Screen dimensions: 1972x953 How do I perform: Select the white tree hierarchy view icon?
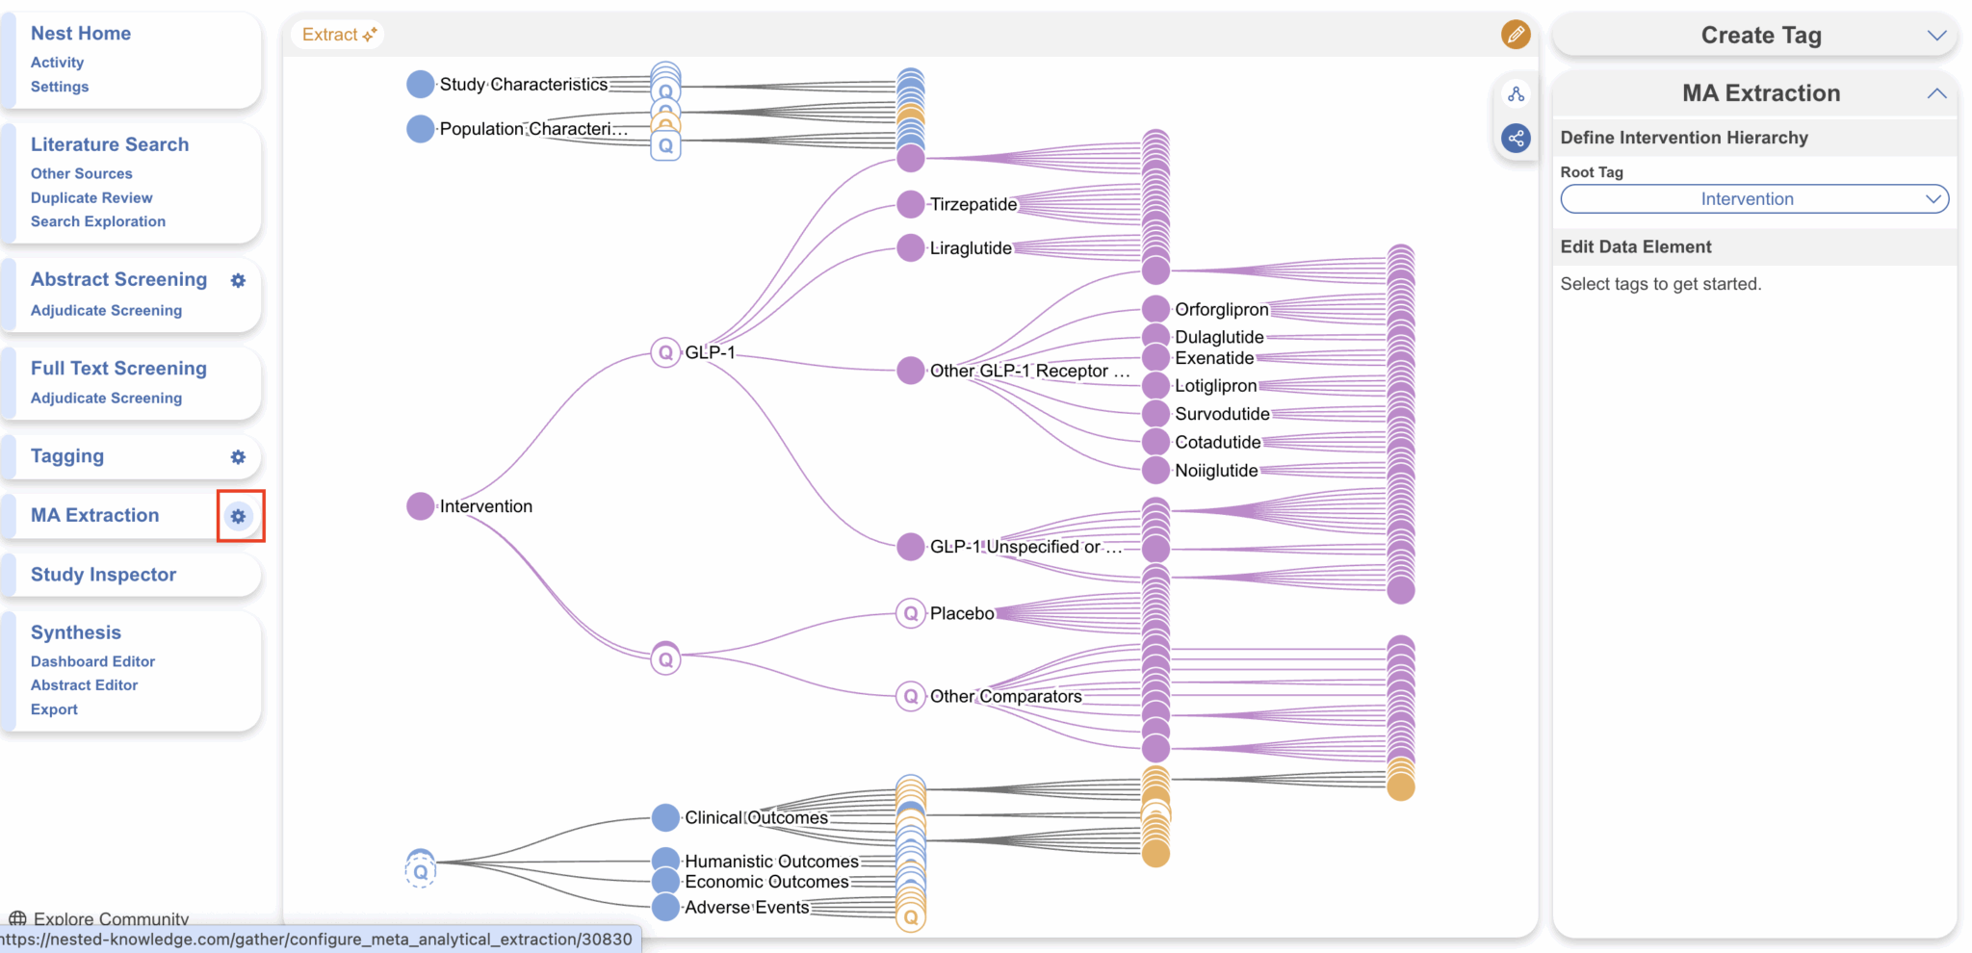point(1517,94)
